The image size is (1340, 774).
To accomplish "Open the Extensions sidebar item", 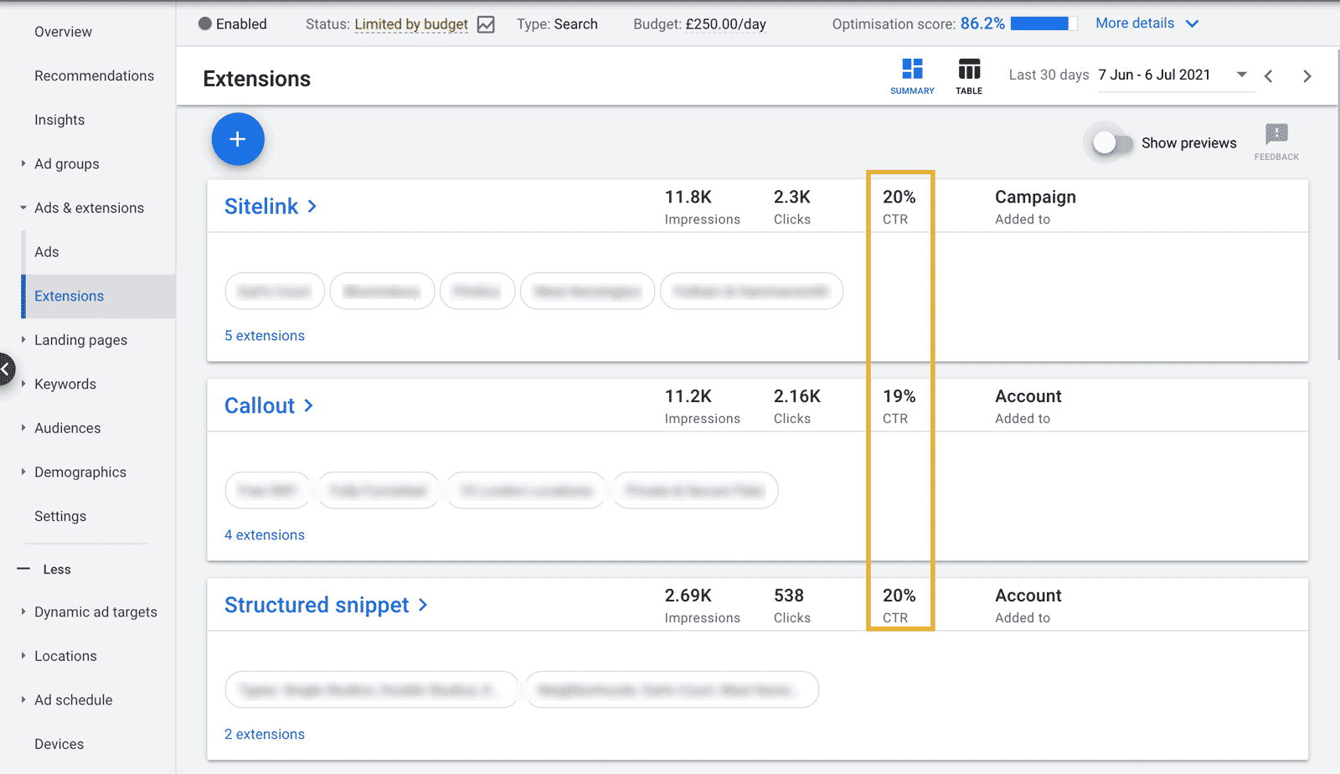I will [69, 296].
